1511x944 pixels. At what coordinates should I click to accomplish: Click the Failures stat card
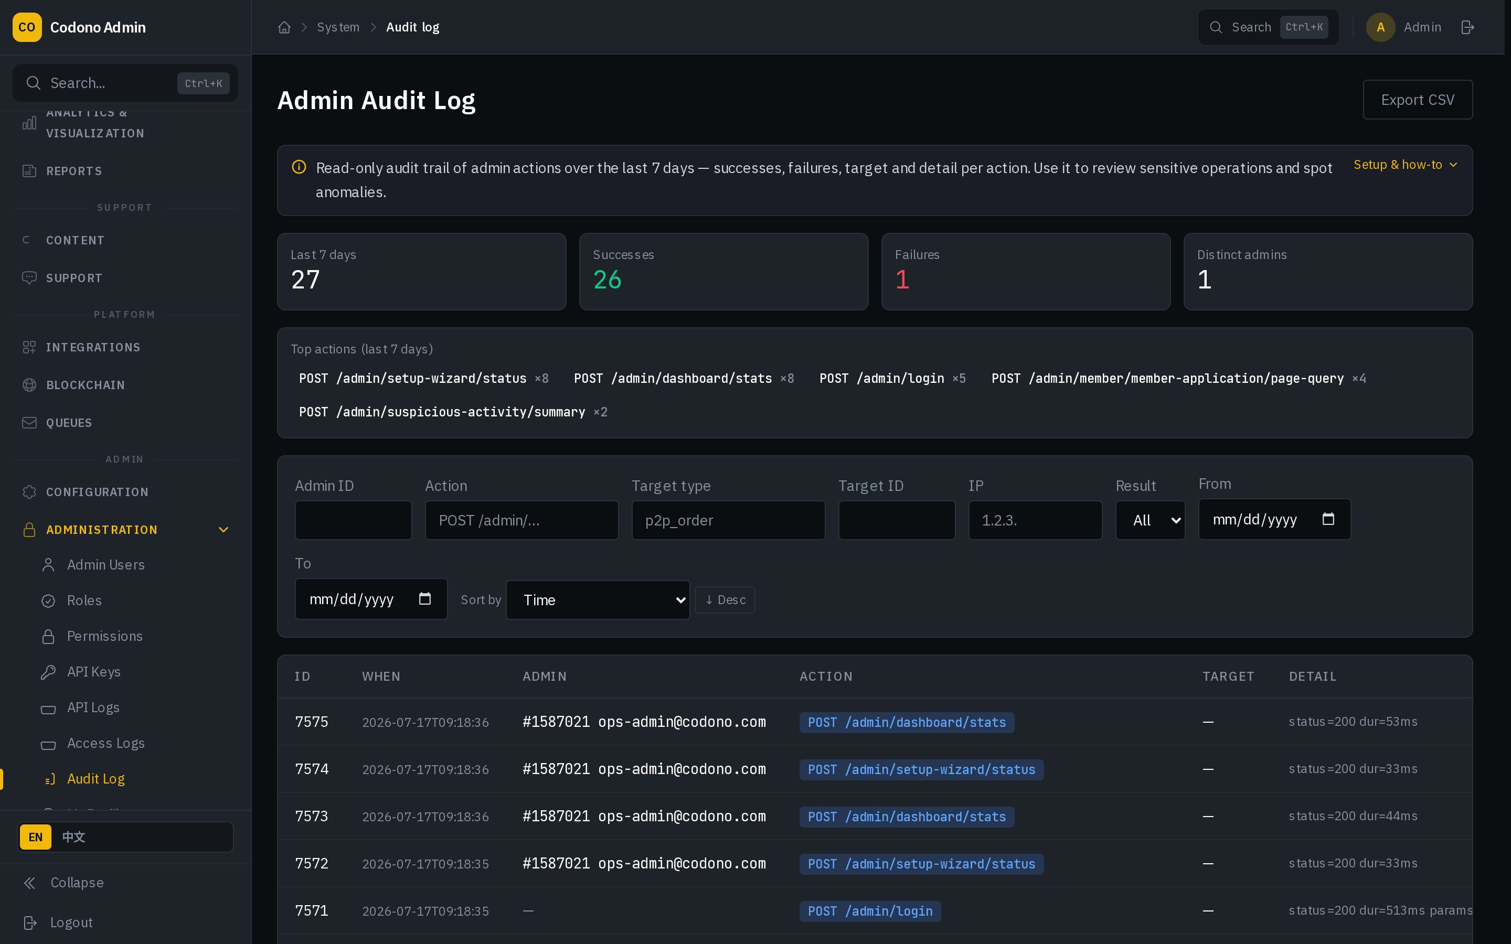(x=1025, y=272)
